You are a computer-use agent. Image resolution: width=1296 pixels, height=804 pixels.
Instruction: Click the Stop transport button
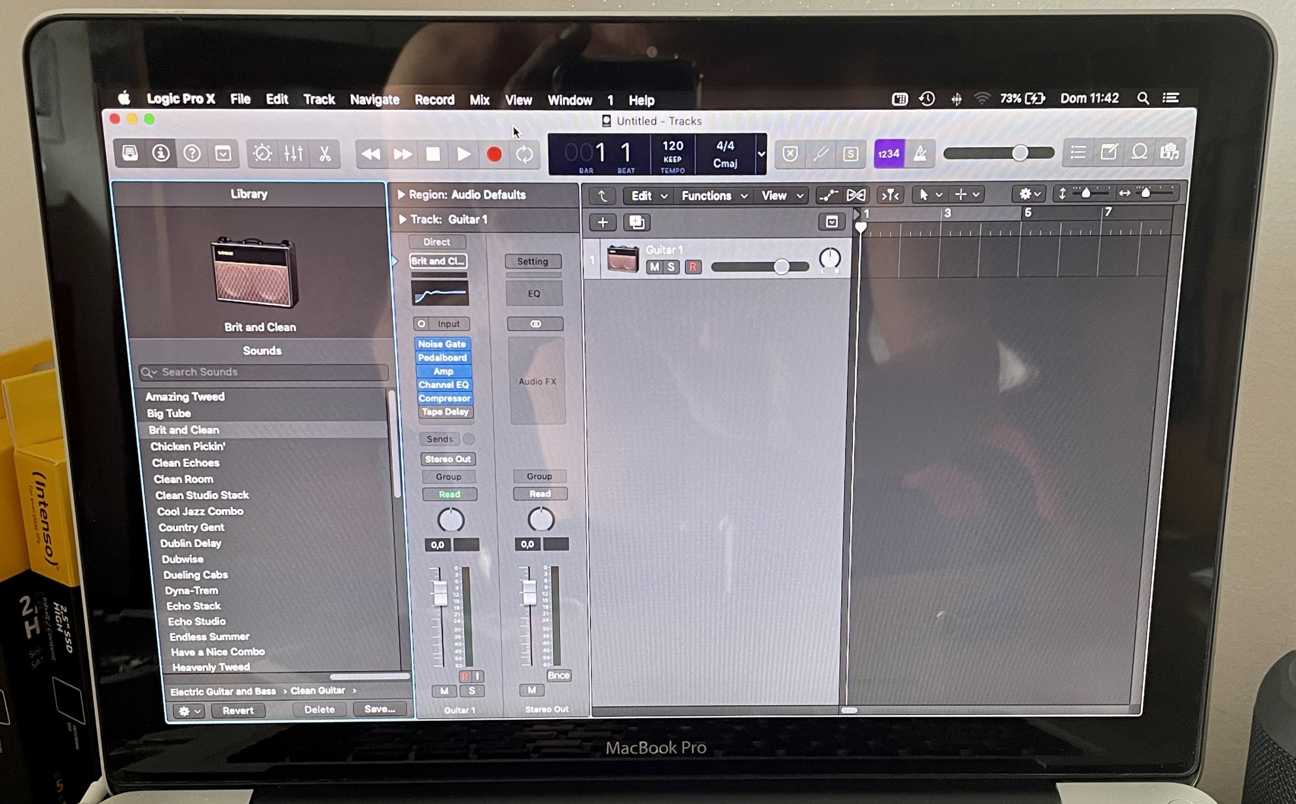point(433,154)
